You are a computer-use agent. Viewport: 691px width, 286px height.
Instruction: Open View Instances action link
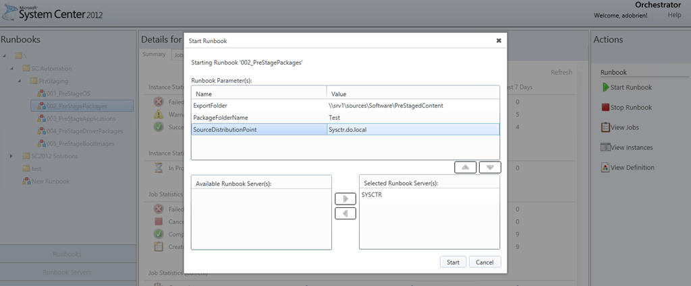click(632, 147)
